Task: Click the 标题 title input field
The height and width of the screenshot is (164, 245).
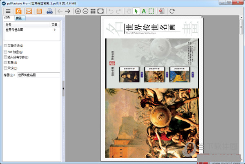Action: coord(38,75)
